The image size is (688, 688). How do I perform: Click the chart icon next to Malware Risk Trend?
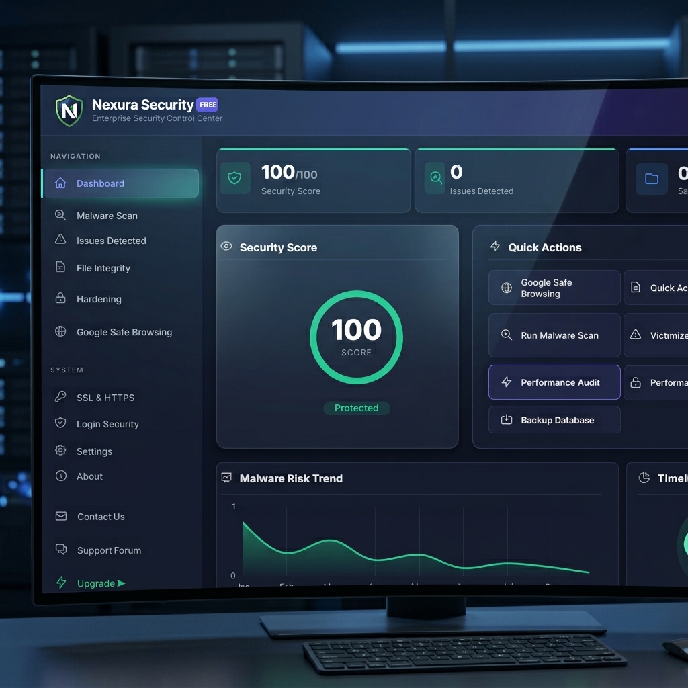pyautogui.click(x=226, y=478)
